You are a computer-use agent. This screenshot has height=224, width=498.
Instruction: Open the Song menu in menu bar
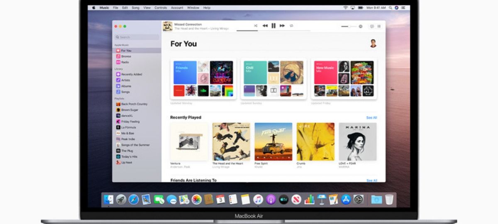(135, 7)
